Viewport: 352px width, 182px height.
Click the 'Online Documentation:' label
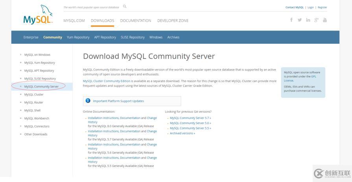[x=99, y=112]
